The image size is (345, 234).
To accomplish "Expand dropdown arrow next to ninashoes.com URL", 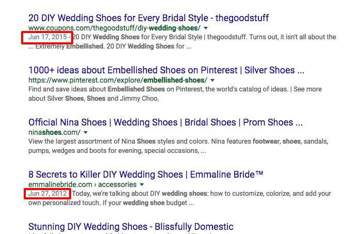I will (86, 133).
